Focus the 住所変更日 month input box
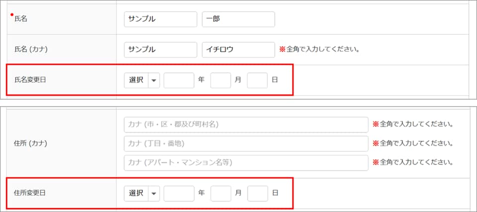 point(221,194)
